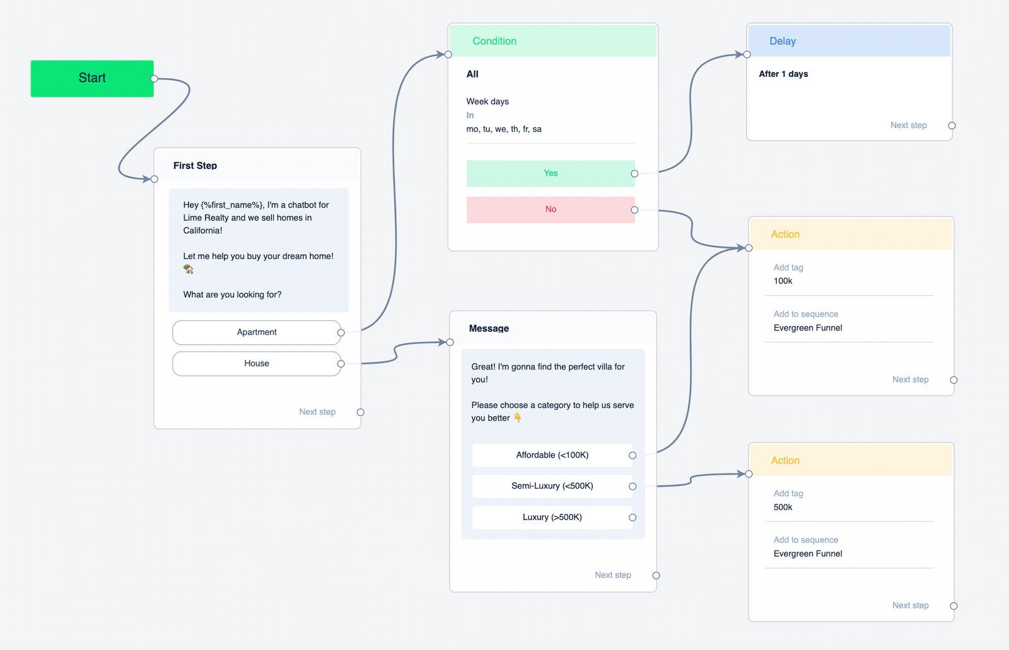Click the Semi-Luxury (<500K) output connector
This screenshot has width=1009, height=650.
pyautogui.click(x=633, y=487)
